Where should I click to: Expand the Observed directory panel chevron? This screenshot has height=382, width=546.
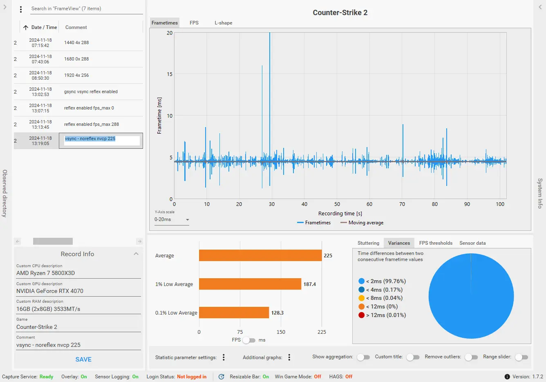(x=5, y=7)
